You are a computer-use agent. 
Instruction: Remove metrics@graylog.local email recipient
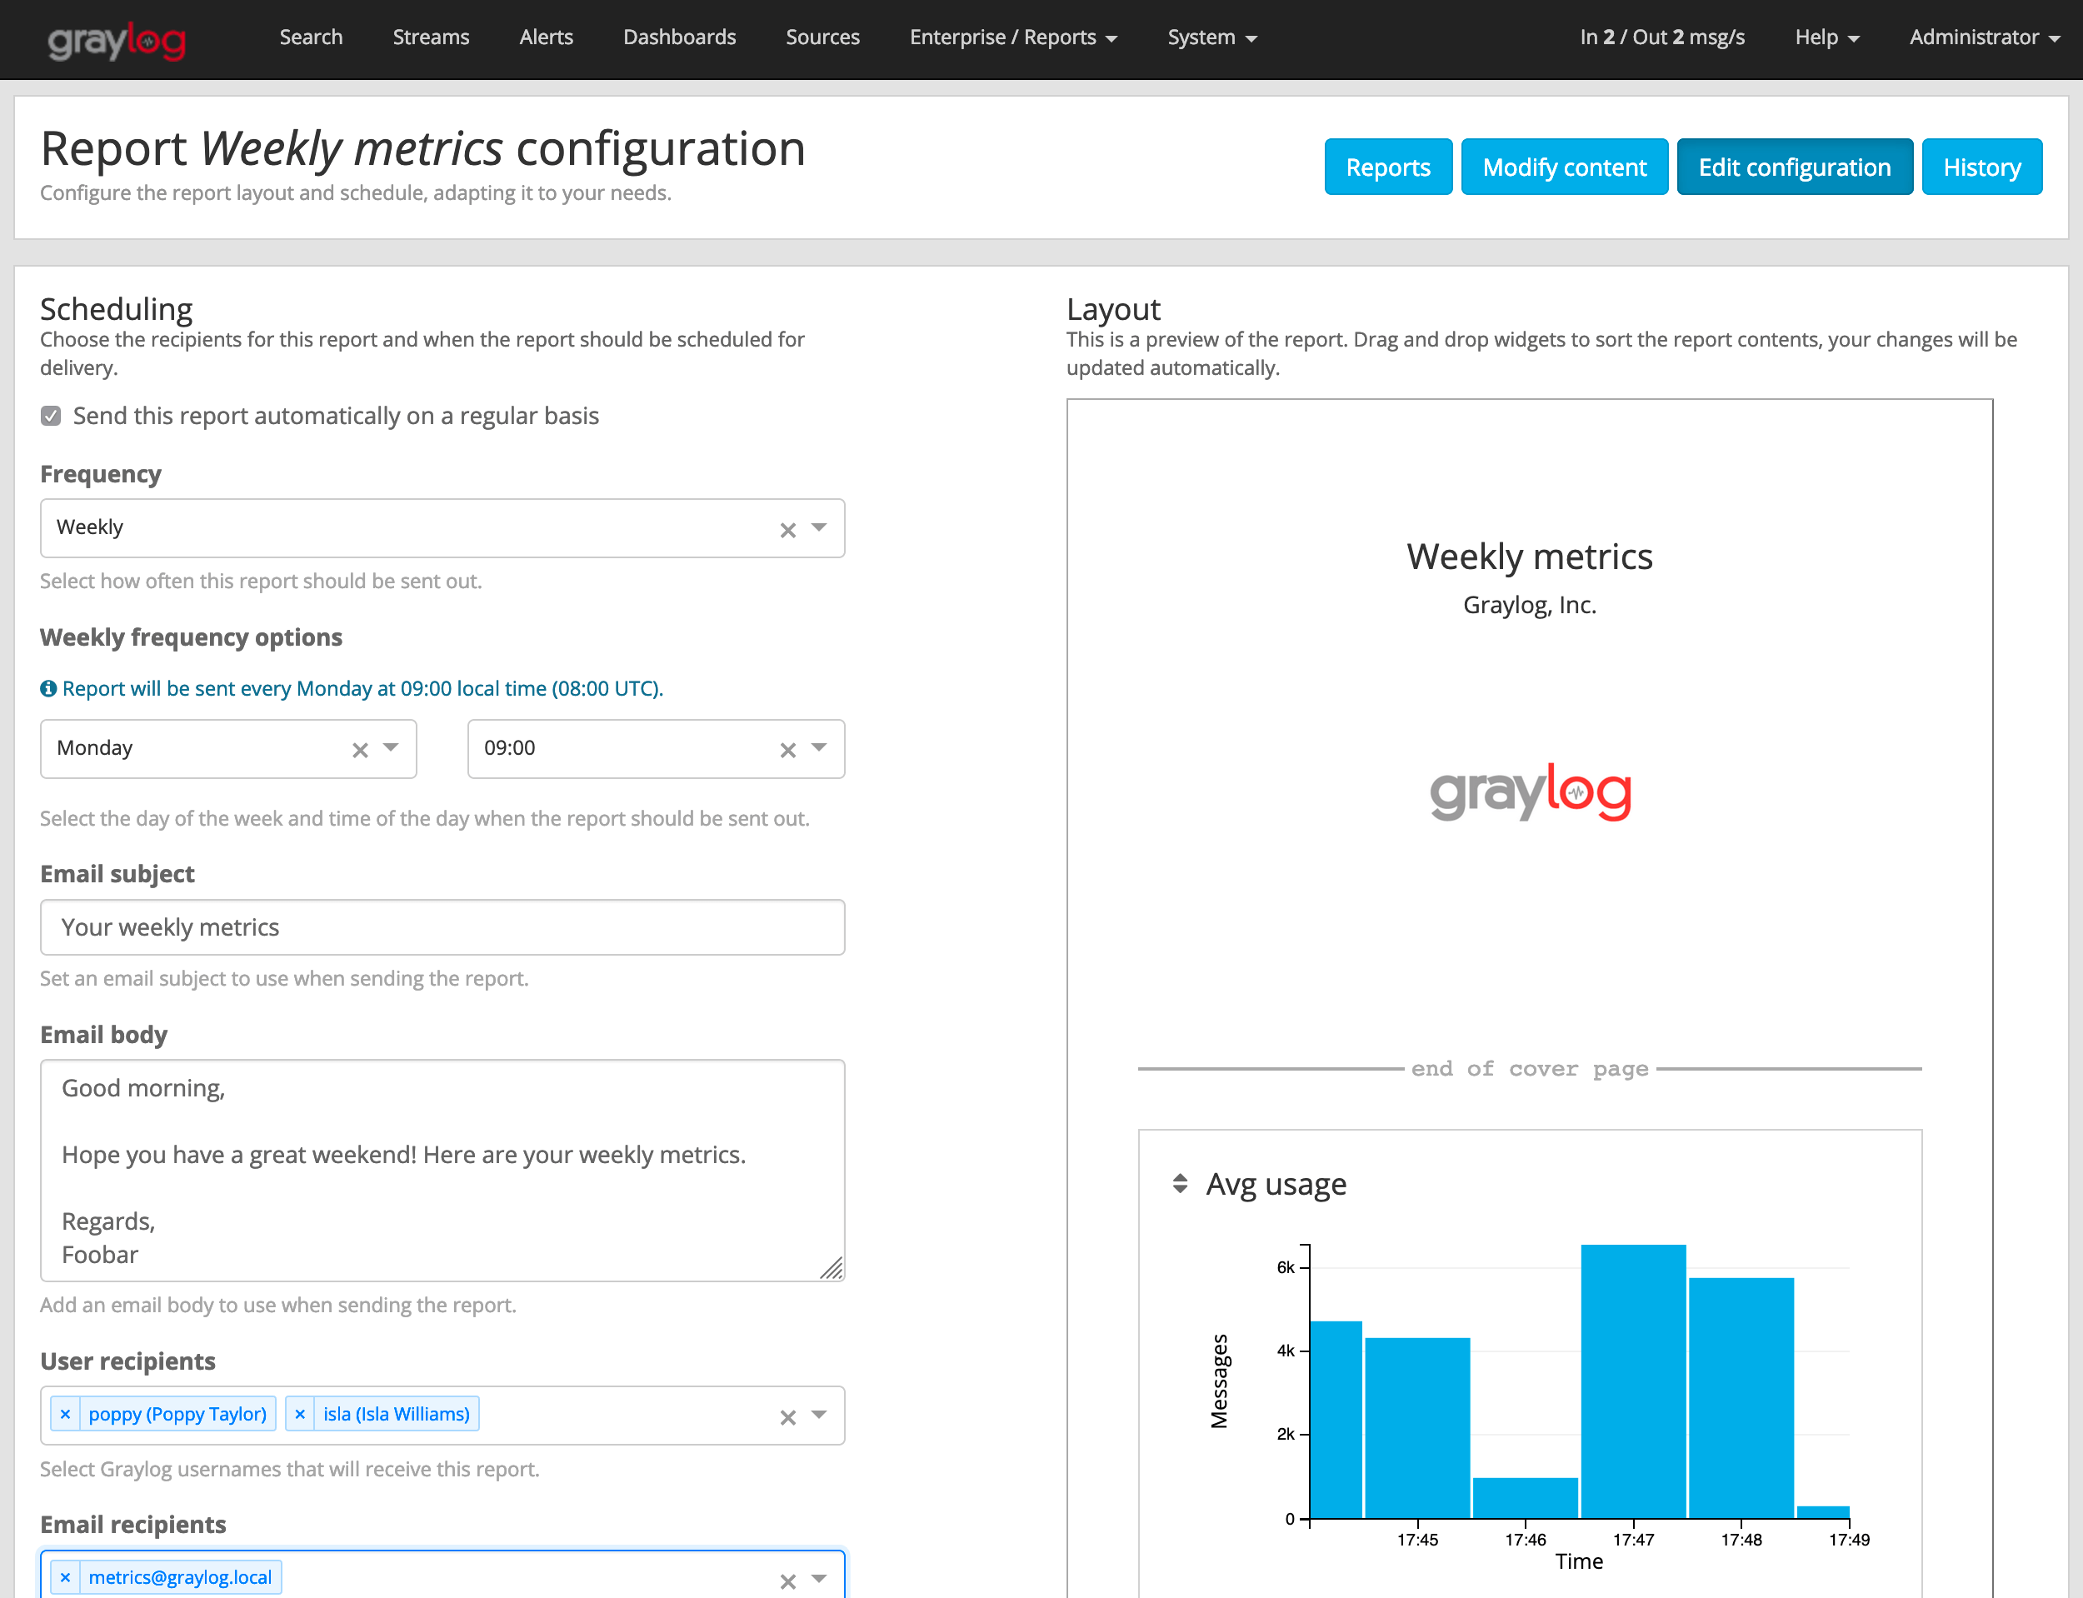(x=65, y=1576)
